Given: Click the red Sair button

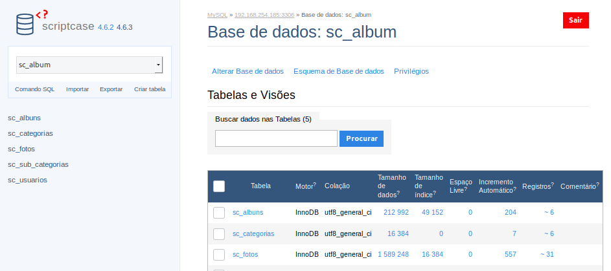Looking at the screenshot, I should click(x=575, y=20).
